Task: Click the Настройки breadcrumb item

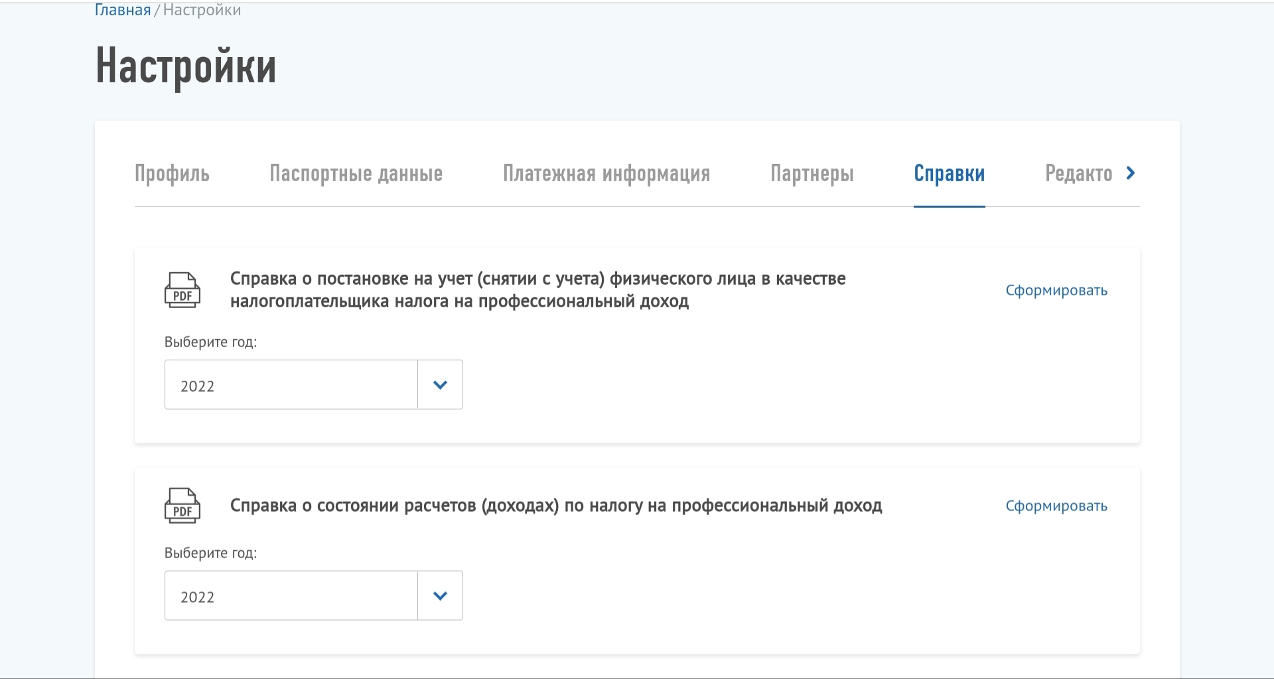Action: pos(202,10)
